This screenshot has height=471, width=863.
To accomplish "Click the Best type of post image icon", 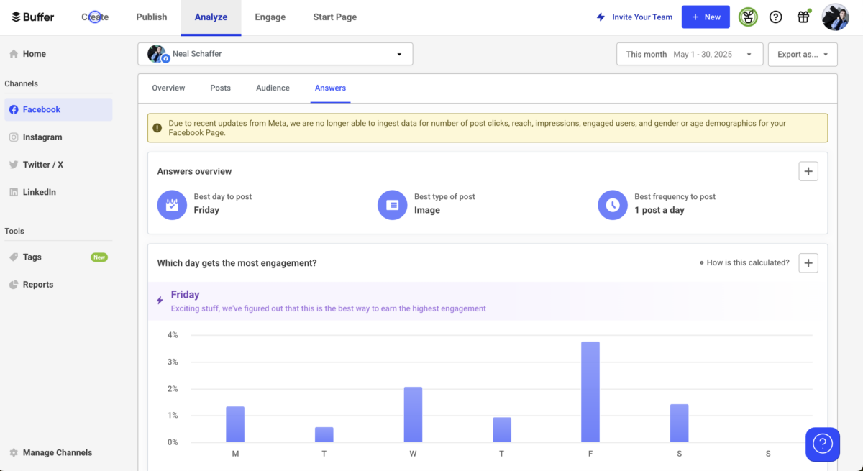I will click(x=392, y=205).
